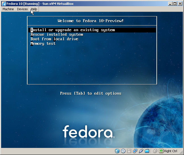Click the Right Ctrl host key label
The height and width of the screenshot is (155, 184).
(170, 151)
